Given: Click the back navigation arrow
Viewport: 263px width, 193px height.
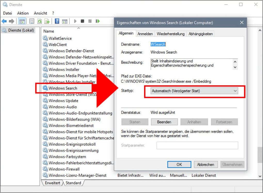Looking at the screenshot, I should pyautogui.click(x=4, y=21).
